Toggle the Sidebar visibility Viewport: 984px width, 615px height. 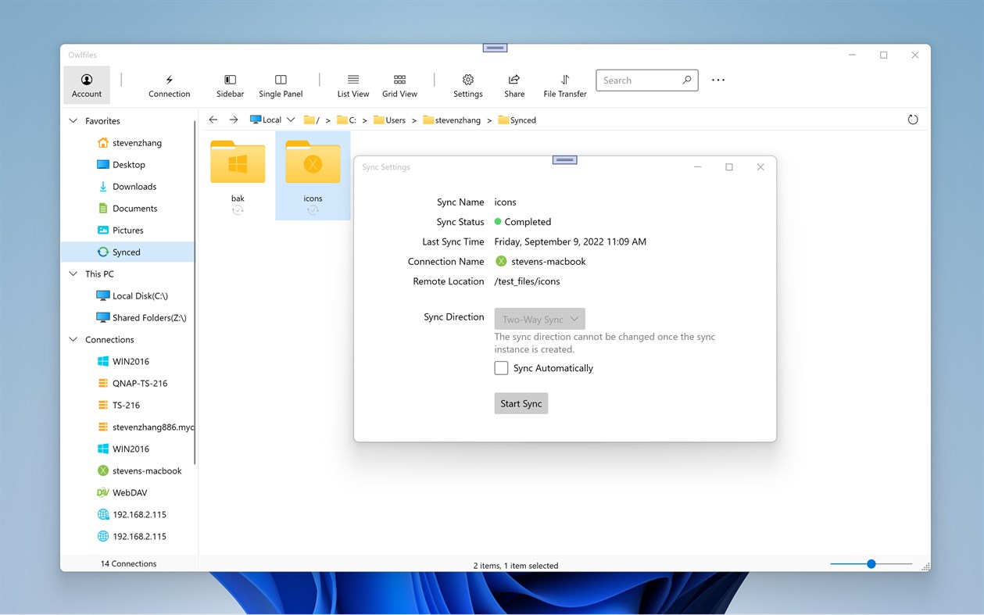click(x=230, y=84)
